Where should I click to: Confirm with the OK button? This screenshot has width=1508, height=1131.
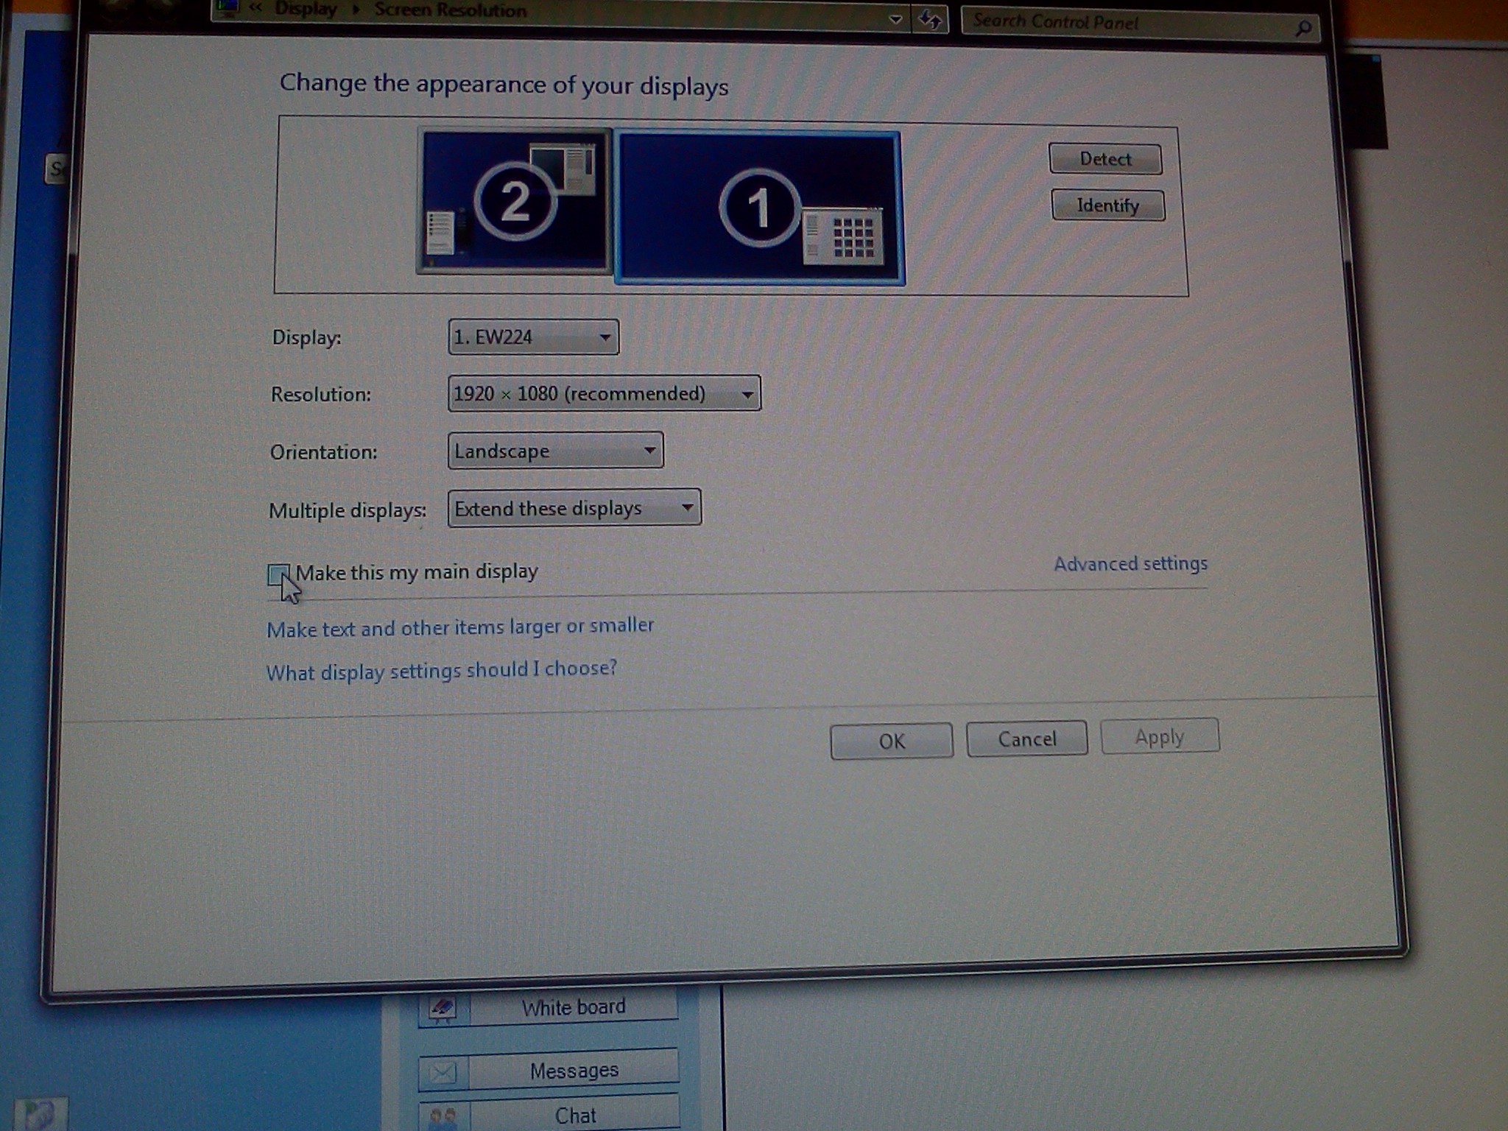891,741
